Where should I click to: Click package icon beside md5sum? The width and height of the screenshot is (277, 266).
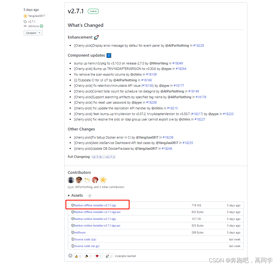(x=73, y=232)
